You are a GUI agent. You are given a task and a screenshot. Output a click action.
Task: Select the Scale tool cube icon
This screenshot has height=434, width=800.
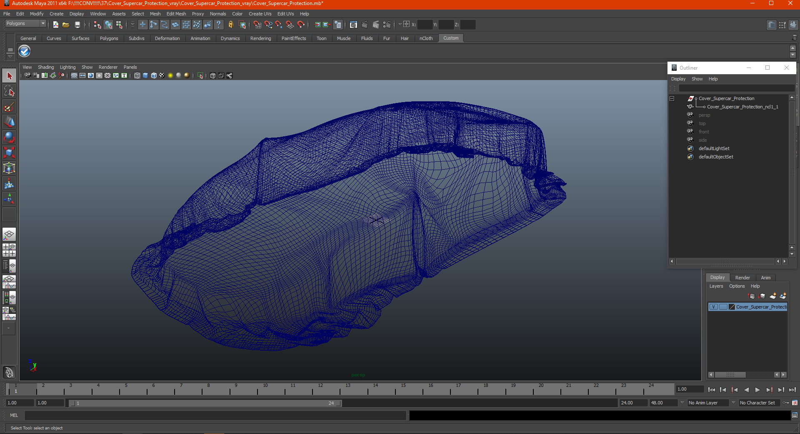[x=9, y=153]
